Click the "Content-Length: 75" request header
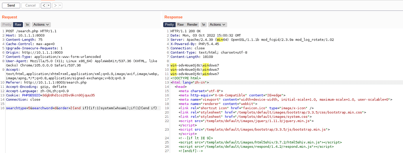 tap(24, 40)
